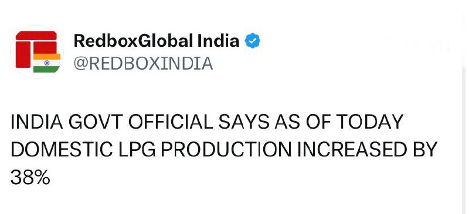The width and height of the screenshot is (469, 214).
Task: Click the word PRODUCTION in the tweet
Action: click(226, 150)
